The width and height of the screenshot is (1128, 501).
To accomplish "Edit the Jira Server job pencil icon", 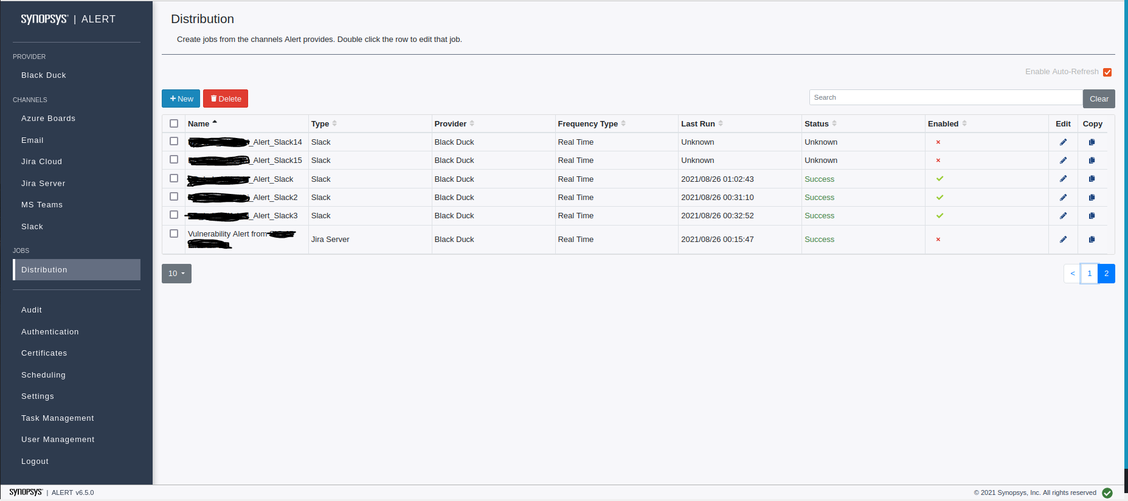I will click(1063, 240).
